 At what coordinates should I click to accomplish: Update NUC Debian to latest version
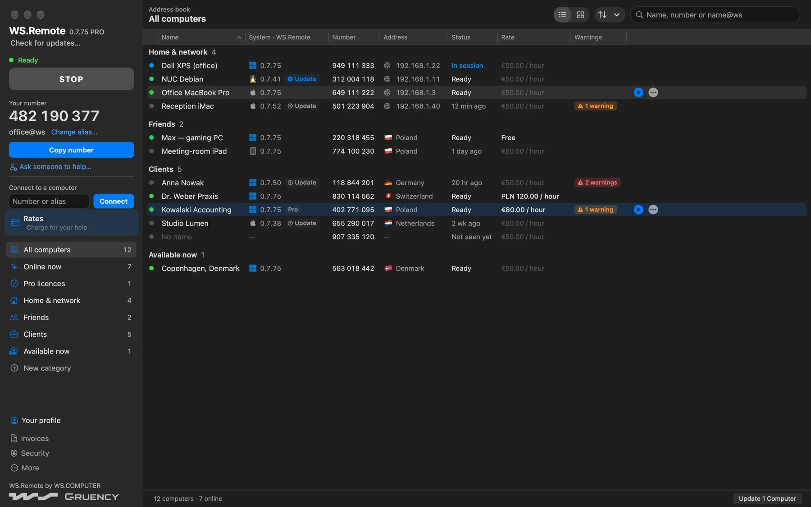(302, 79)
